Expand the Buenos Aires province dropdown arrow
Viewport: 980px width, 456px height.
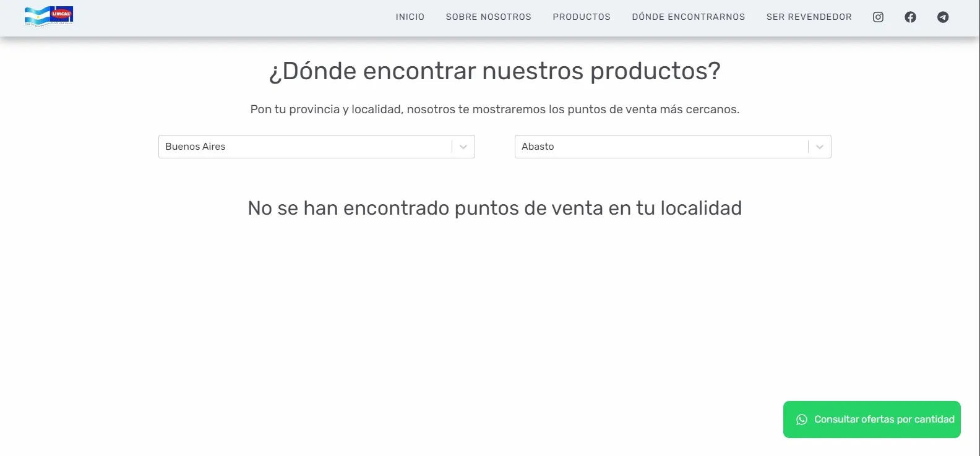(463, 147)
